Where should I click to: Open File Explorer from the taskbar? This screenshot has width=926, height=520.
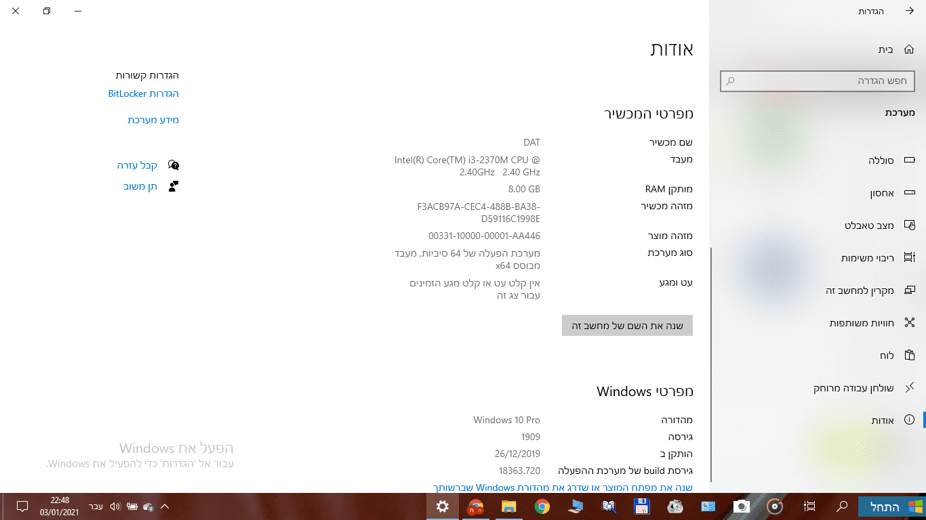509,506
